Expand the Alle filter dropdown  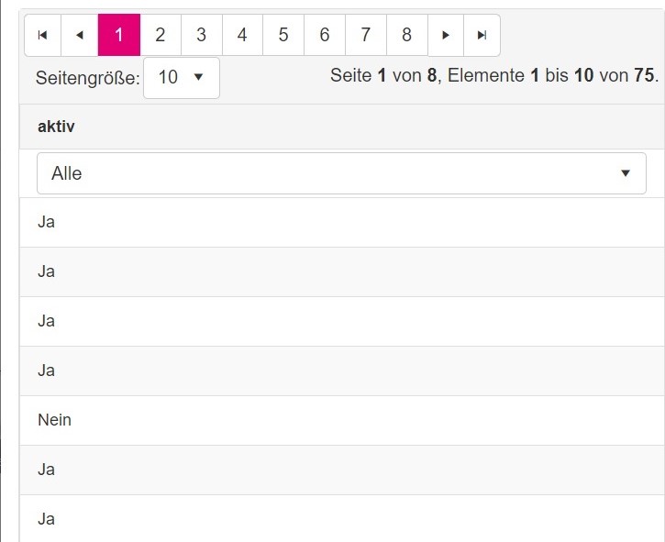tap(341, 173)
